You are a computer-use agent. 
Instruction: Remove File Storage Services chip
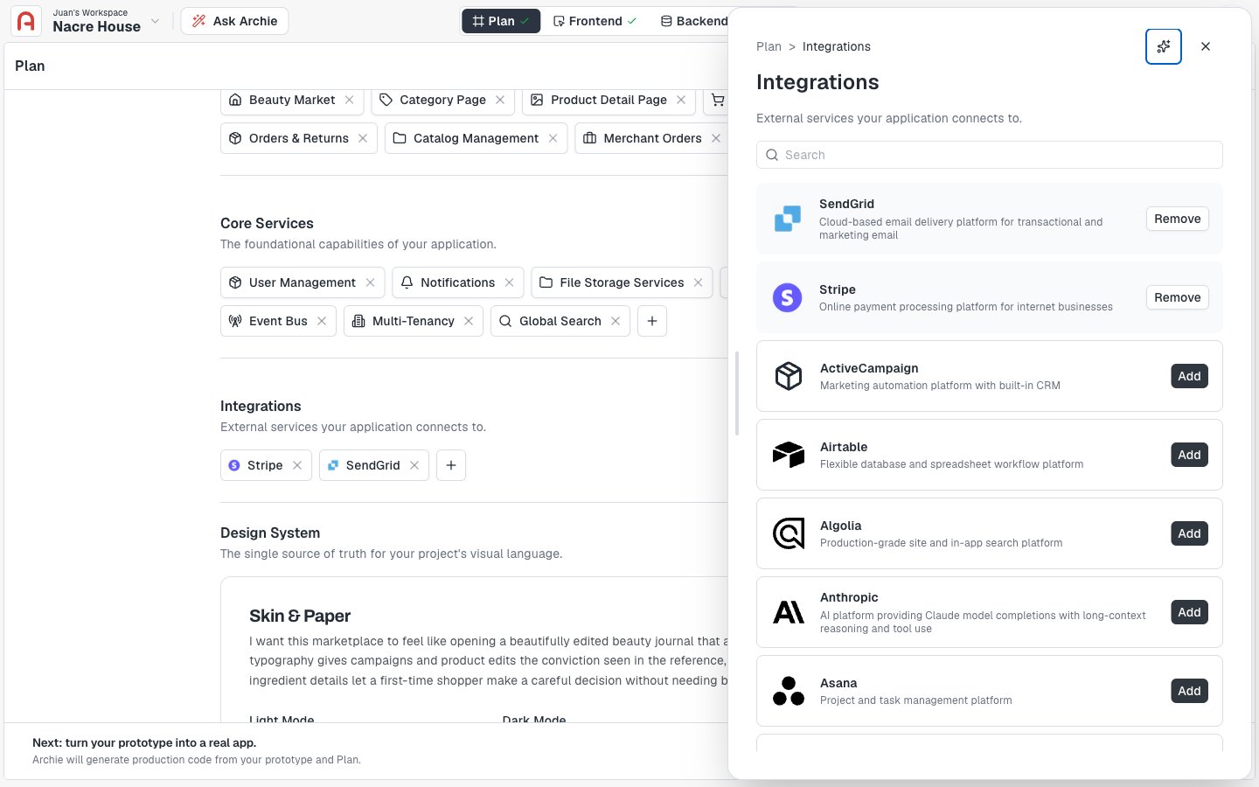(x=698, y=282)
